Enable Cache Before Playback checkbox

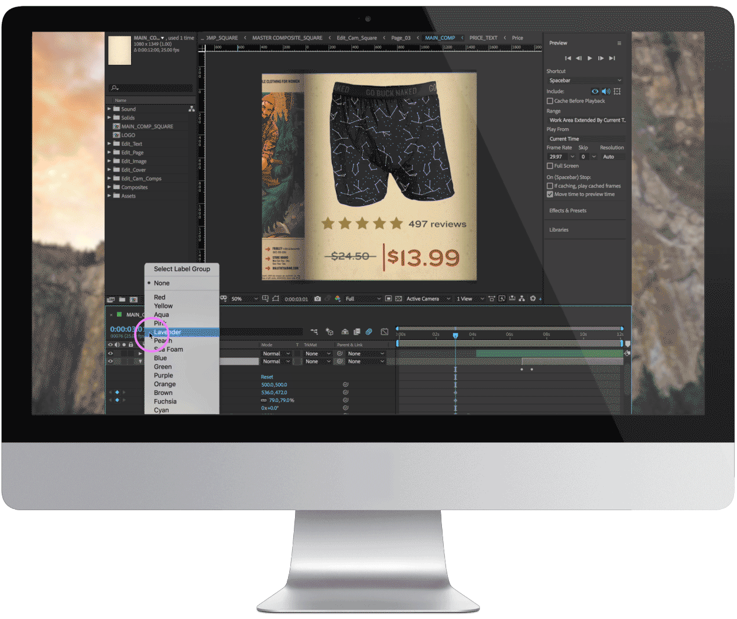tap(550, 101)
